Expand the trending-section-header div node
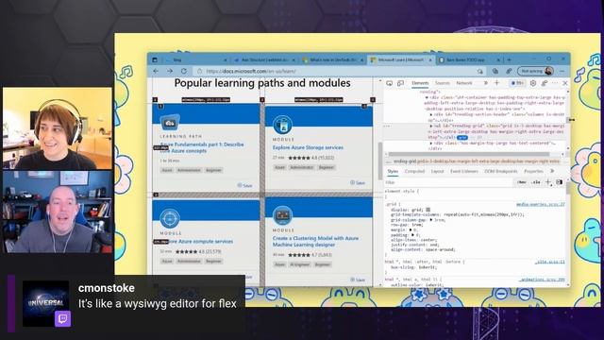Viewport: 604px width, 340px height. pyautogui.click(x=431, y=115)
